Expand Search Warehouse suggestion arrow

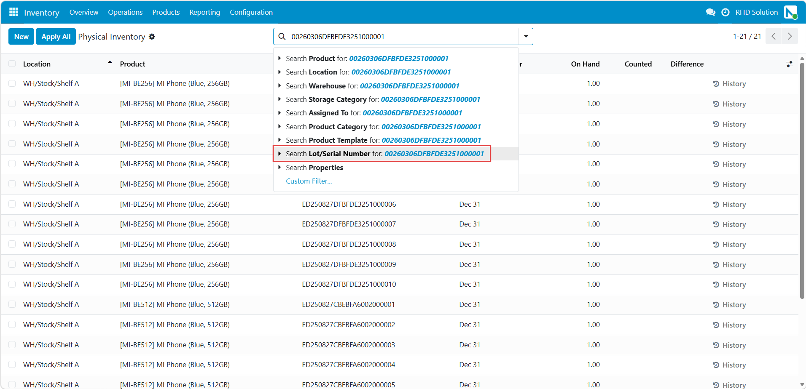point(279,86)
